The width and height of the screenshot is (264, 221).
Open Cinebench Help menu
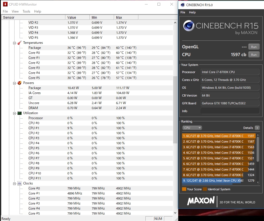pos(192,12)
